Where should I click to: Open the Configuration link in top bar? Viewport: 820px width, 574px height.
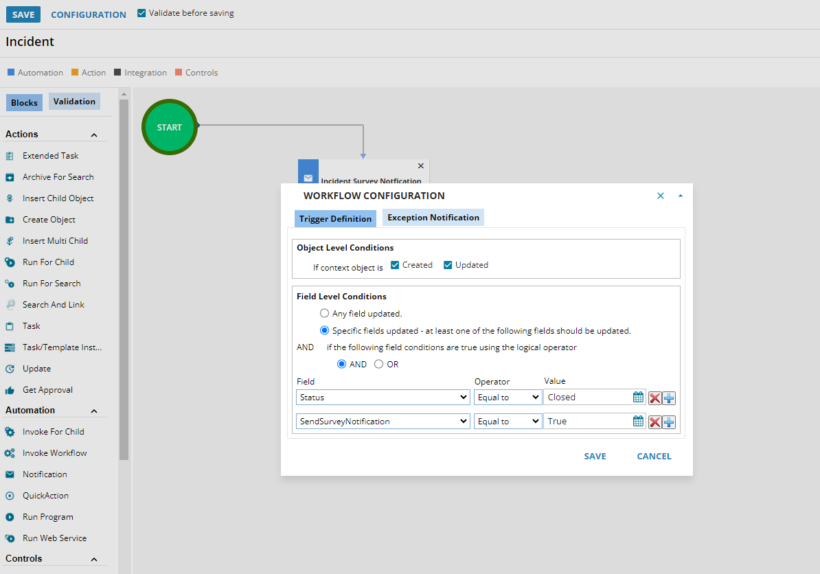pos(89,14)
